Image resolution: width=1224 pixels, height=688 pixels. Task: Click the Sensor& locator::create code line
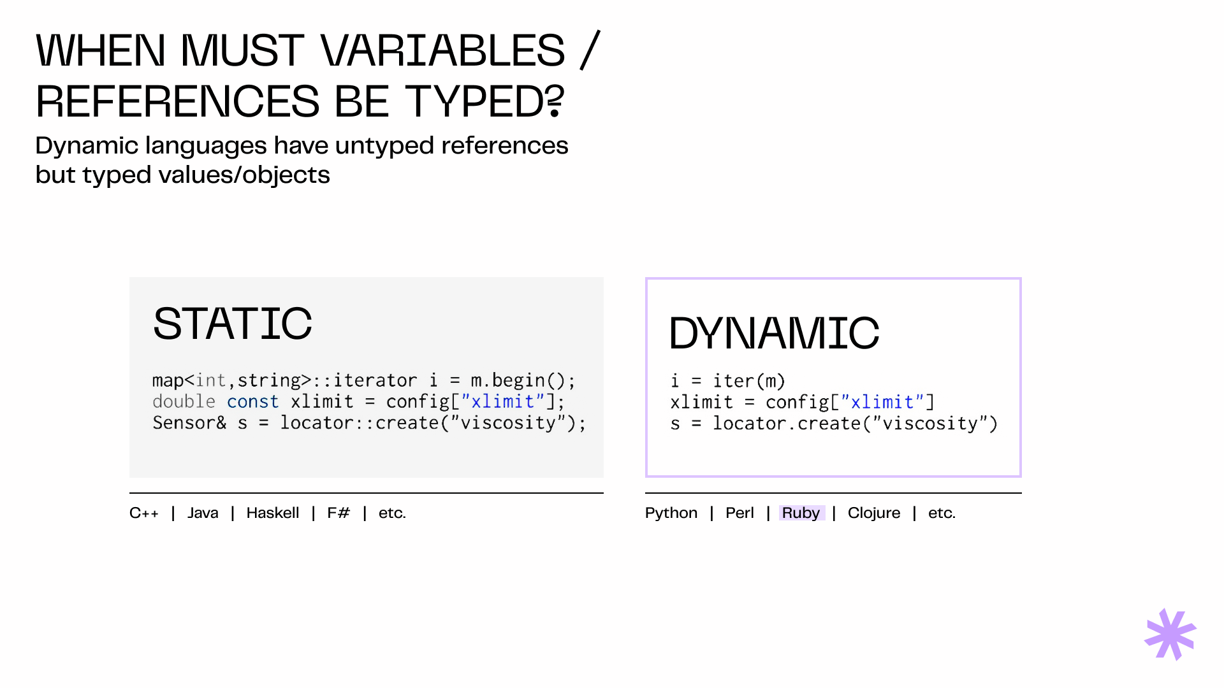(x=369, y=423)
